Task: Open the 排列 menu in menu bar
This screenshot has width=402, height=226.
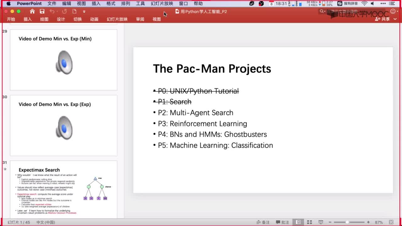Action: pos(126,3)
